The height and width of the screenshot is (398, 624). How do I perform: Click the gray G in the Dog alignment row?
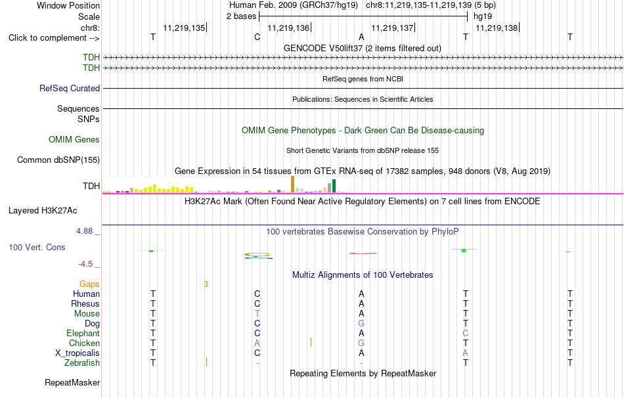[361, 324]
